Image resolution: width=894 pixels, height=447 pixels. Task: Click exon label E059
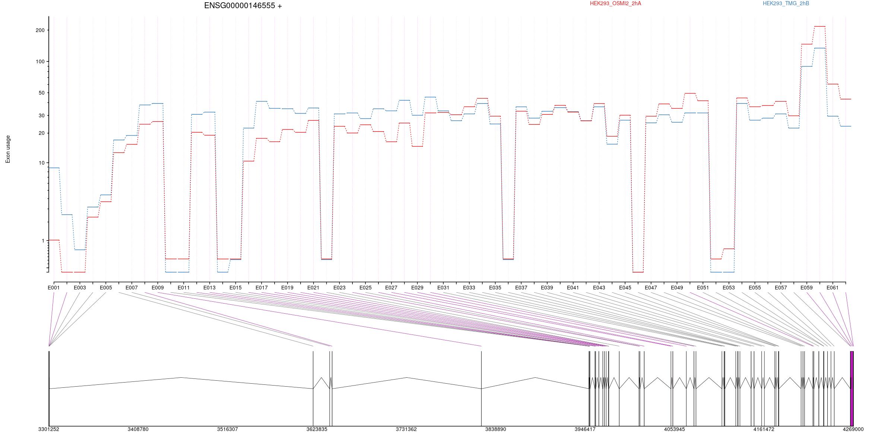[806, 288]
